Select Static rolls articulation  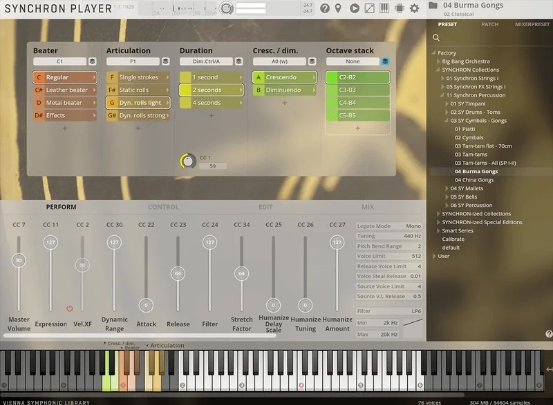click(x=138, y=90)
